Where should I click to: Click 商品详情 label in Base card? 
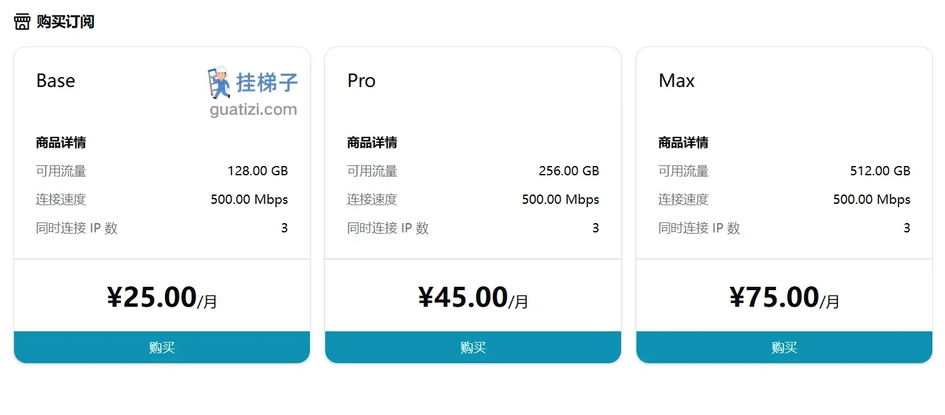[61, 143]
